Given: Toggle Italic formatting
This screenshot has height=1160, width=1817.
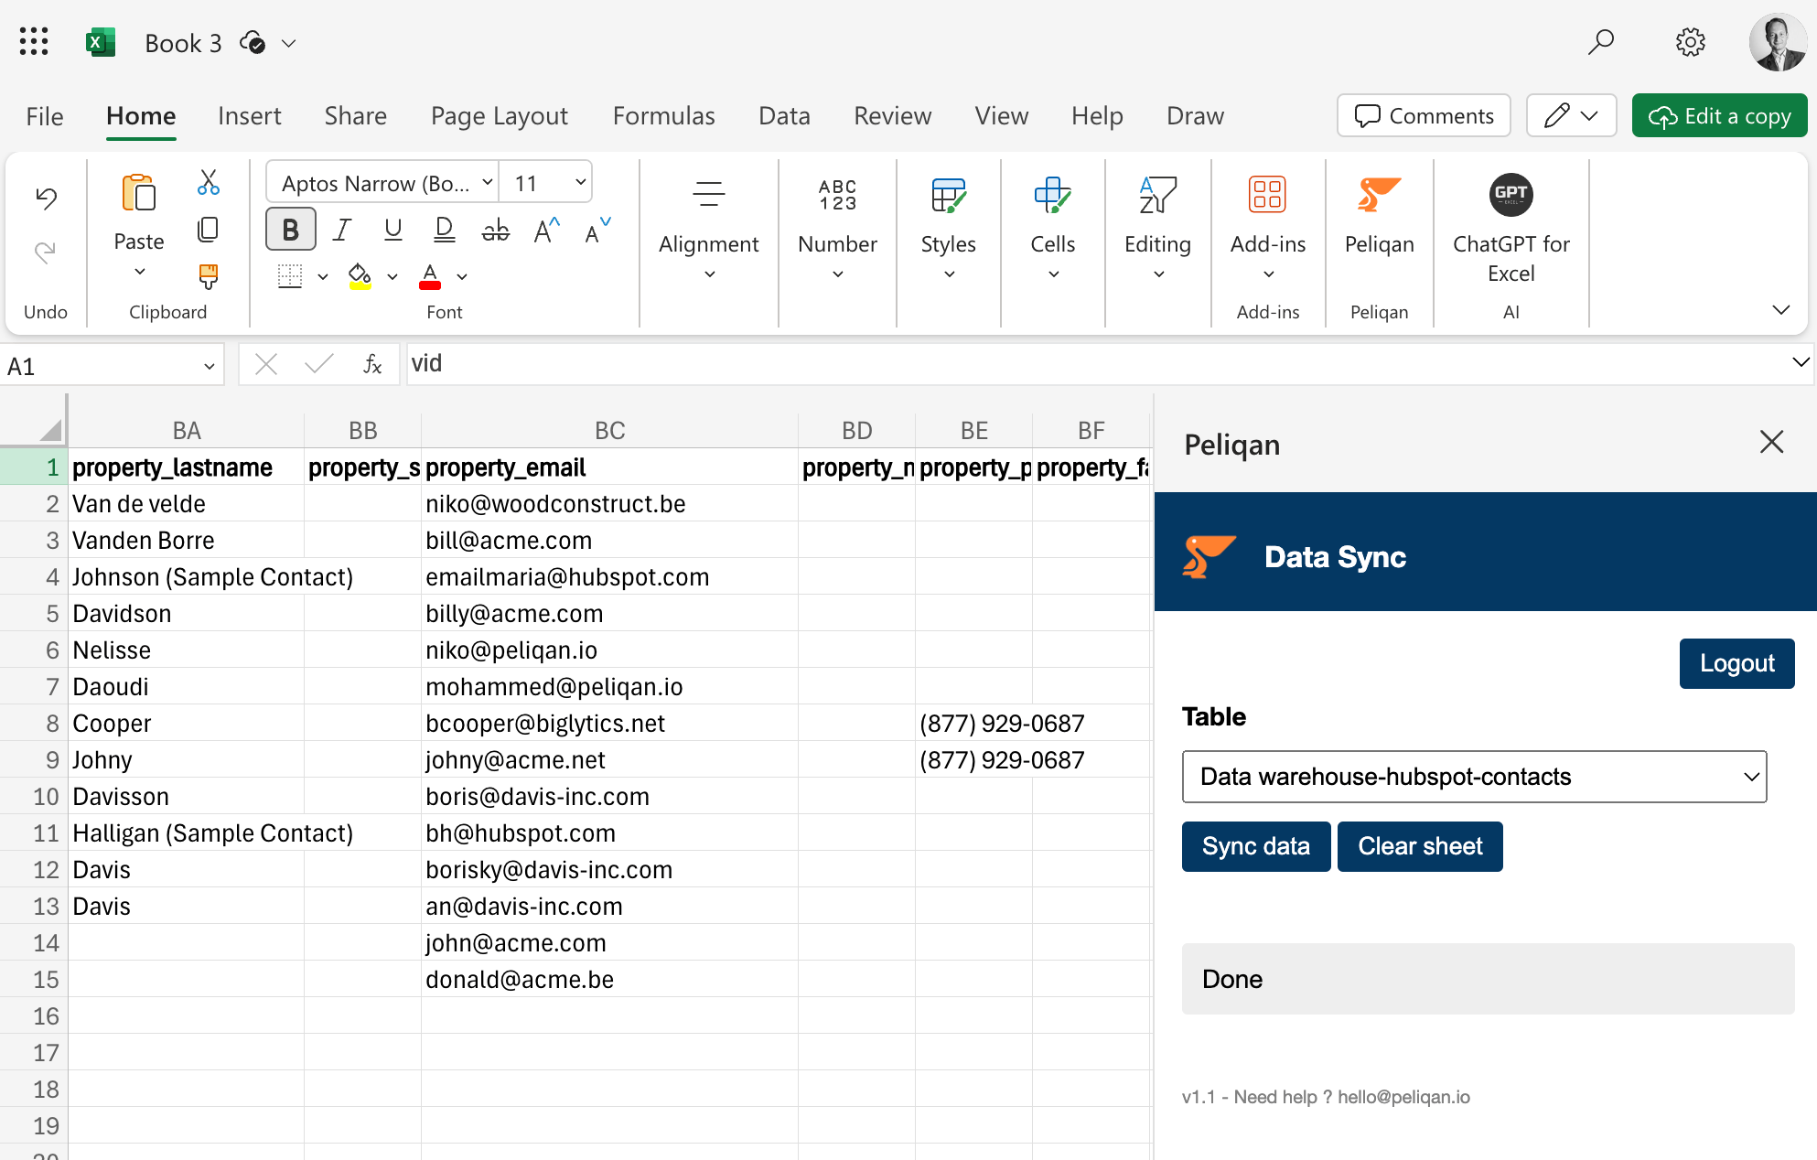Looking at the screenshot, I should coord(342,230).
